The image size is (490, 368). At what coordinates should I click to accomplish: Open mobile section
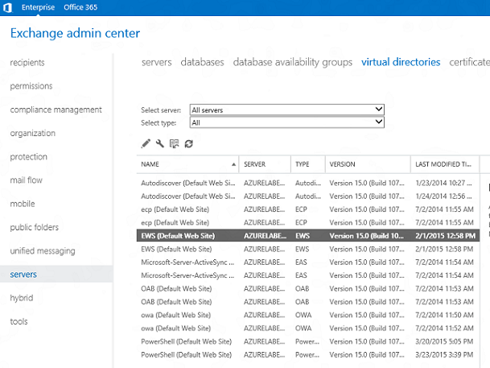[x=23, y=204]
